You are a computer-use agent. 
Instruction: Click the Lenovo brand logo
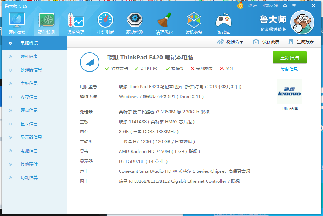pos(289,91)
